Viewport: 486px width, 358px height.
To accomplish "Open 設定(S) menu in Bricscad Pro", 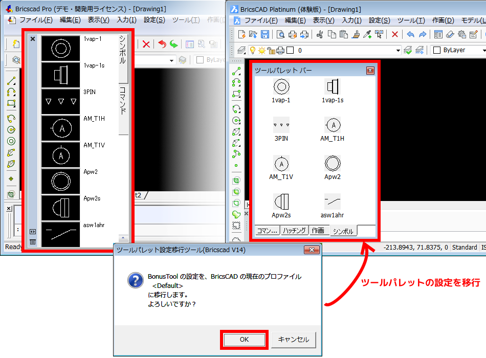I will 154,20.
